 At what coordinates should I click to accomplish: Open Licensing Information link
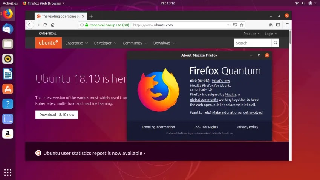[x=158, y=127]
